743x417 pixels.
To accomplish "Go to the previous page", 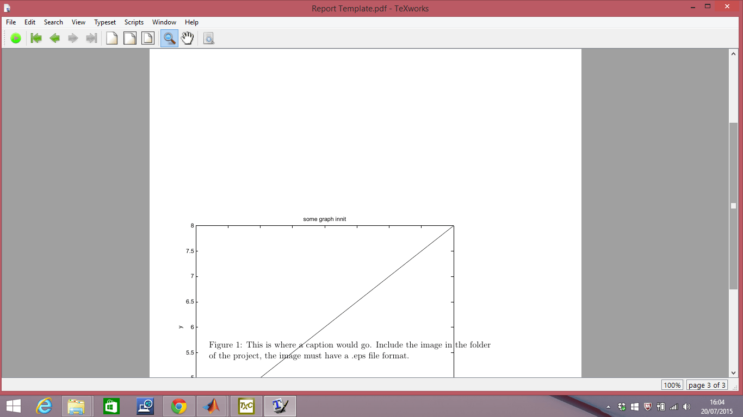I will pyautogui.click(x=55, y=38).
